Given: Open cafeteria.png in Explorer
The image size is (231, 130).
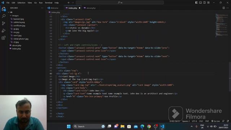Looking at the screenshot, I should (x=19, y=22).
